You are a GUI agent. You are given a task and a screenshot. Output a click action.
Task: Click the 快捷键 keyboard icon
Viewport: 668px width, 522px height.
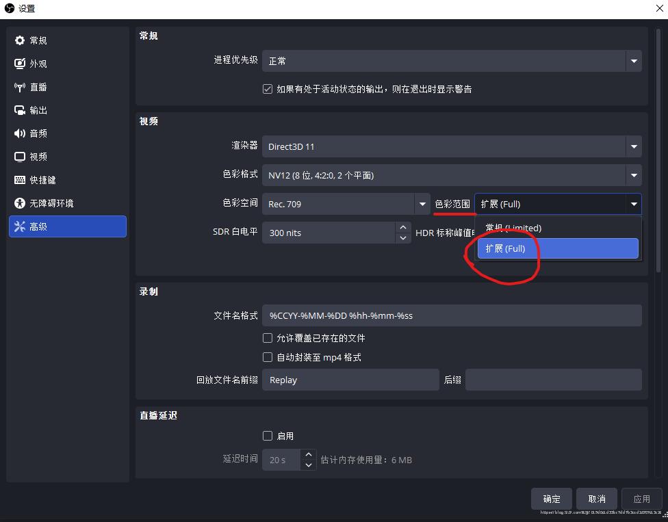point(19,180)
